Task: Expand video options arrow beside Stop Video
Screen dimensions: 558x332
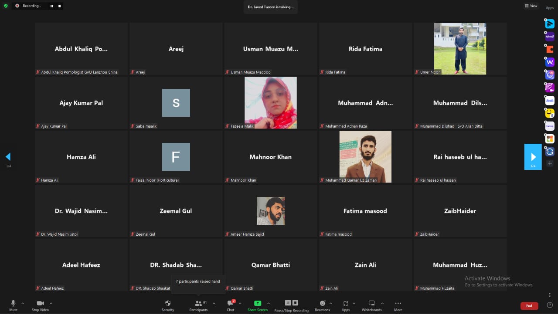Action: [x=51, y=303]
